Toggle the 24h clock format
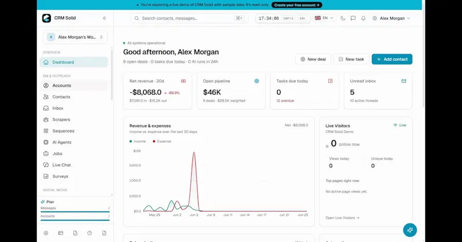This screenshot has width=462, height=242. (302, 18)
